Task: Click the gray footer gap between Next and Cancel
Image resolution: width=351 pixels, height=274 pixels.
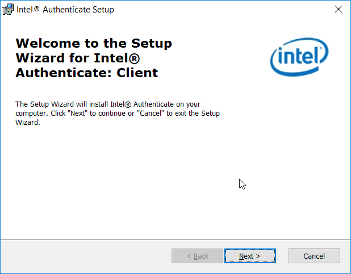Action: coord(282,256)
